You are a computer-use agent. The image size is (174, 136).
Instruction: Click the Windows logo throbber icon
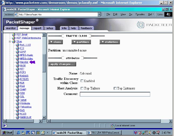(x=168, y=15)
